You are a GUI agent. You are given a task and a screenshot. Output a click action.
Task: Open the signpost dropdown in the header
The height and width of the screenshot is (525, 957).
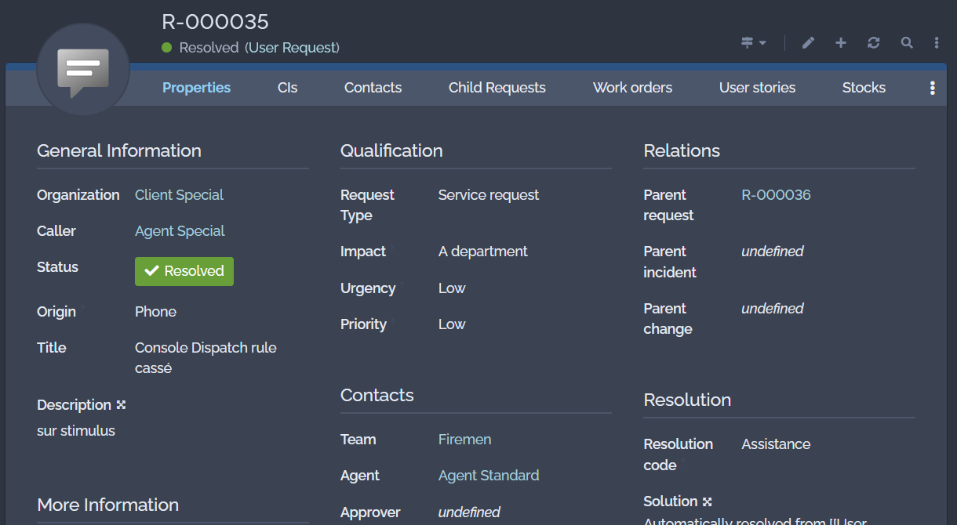pyautogui.click(x=753, y=43)
